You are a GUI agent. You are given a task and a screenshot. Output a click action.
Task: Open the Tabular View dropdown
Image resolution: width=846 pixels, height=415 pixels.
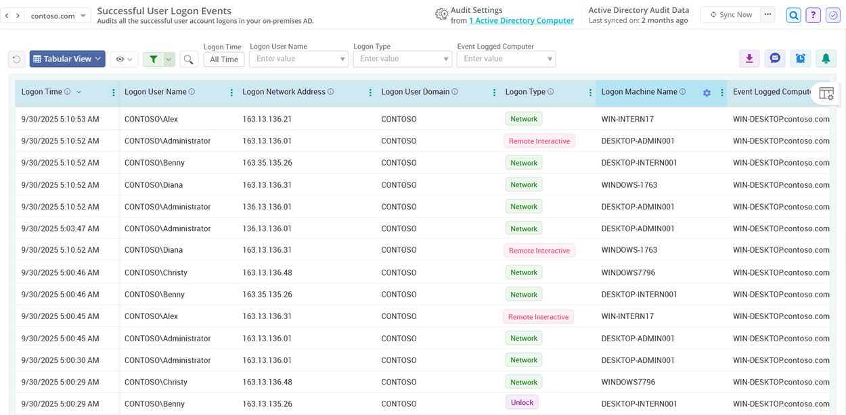pyautogui.click(x=67, y=59)
